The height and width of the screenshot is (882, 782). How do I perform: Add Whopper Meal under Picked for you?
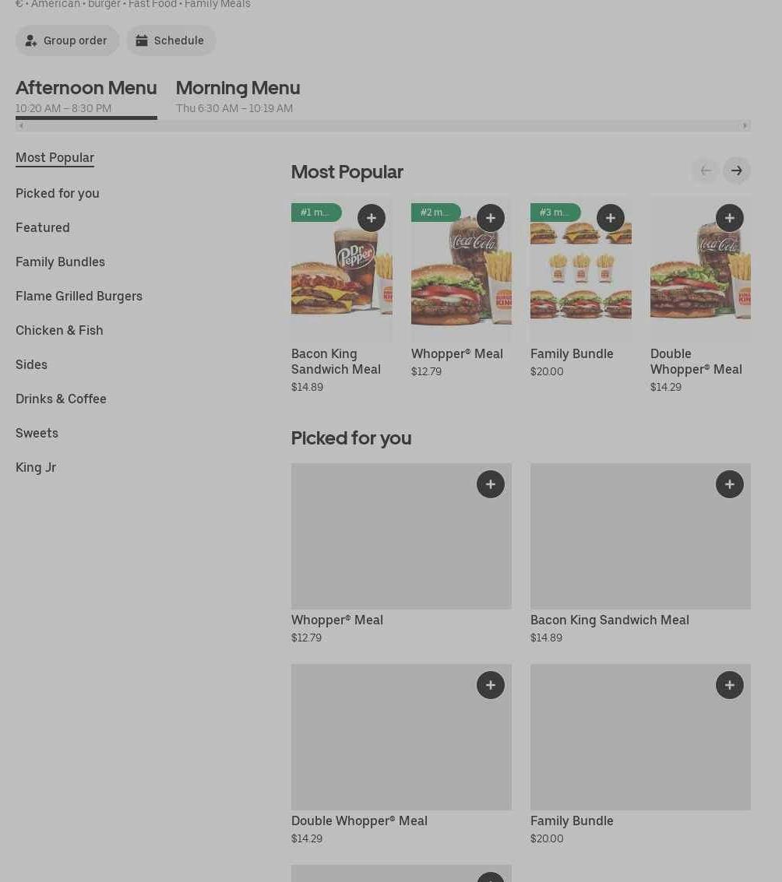tap(490, 484)
